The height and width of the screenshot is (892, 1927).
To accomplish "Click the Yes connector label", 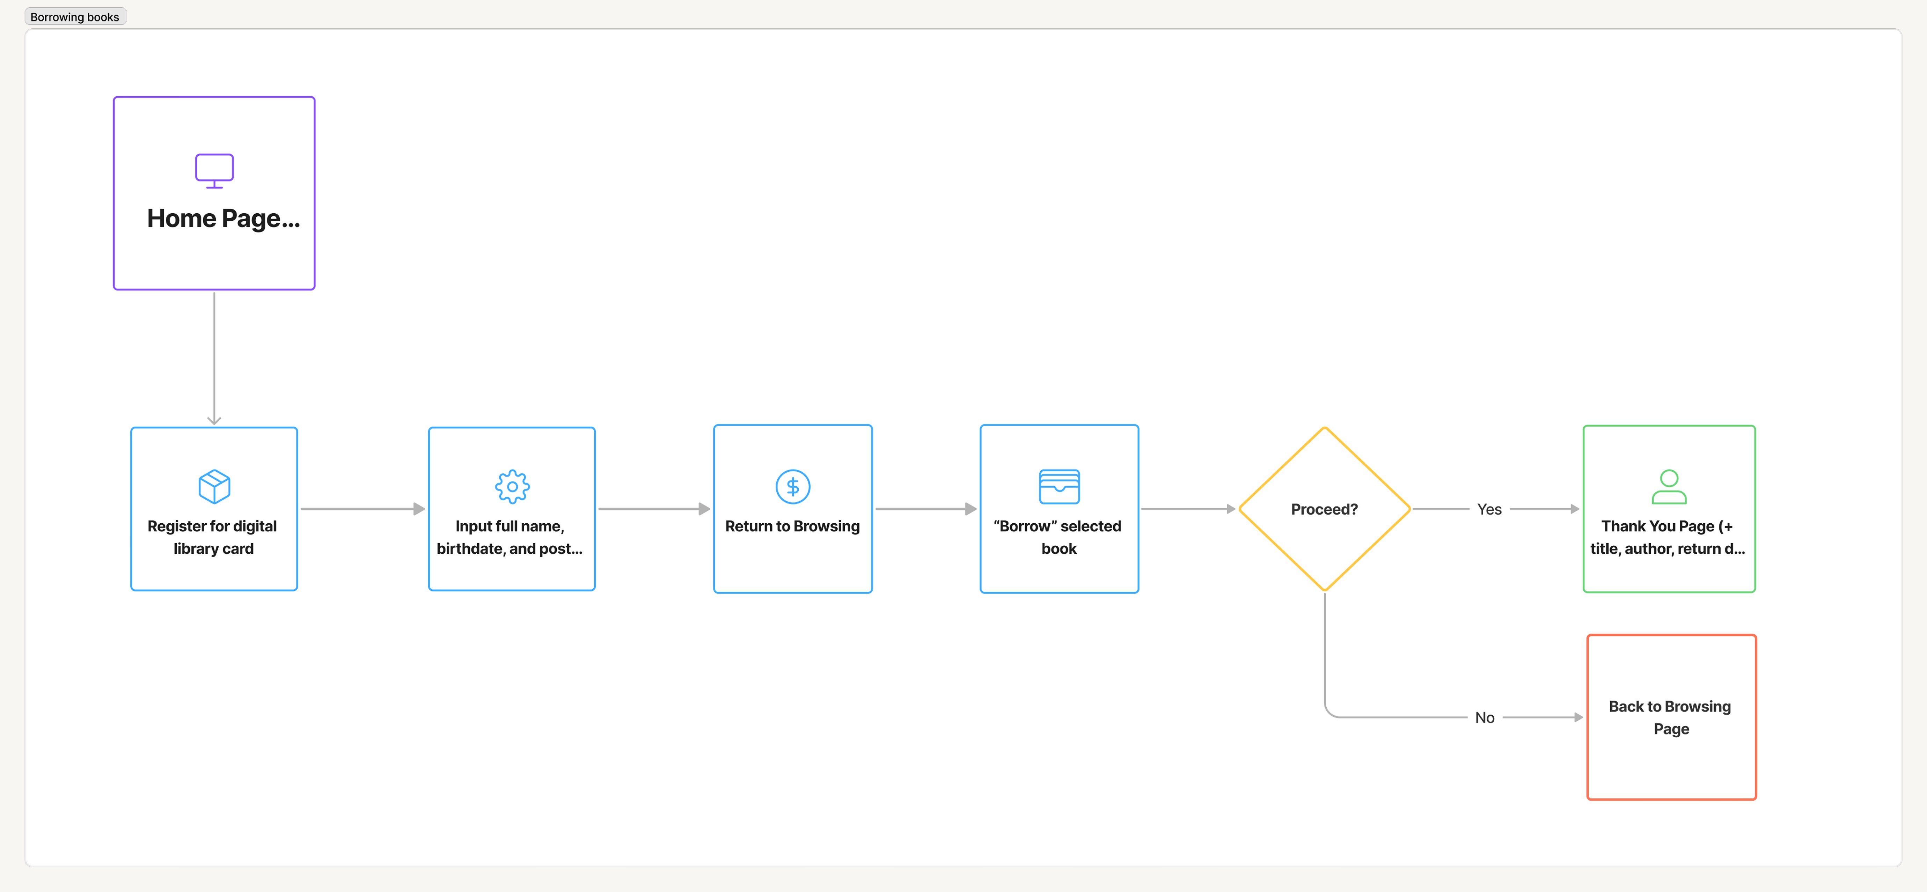I will point(1489,509).
